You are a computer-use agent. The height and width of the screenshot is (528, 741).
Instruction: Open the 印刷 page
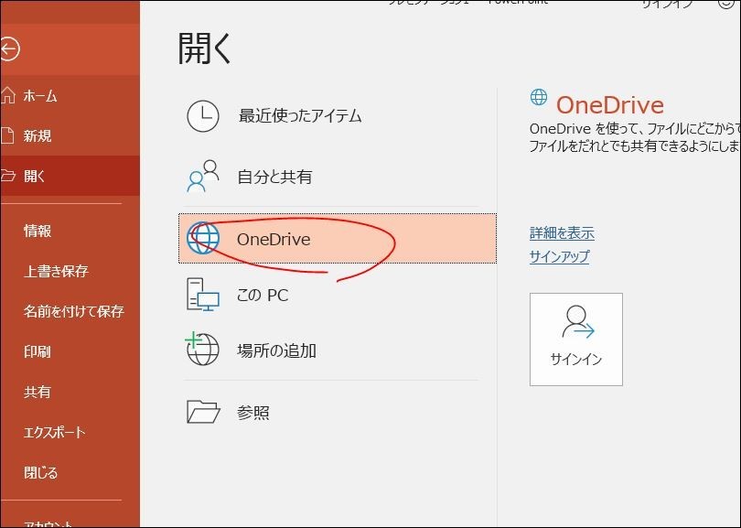point(70,351)
